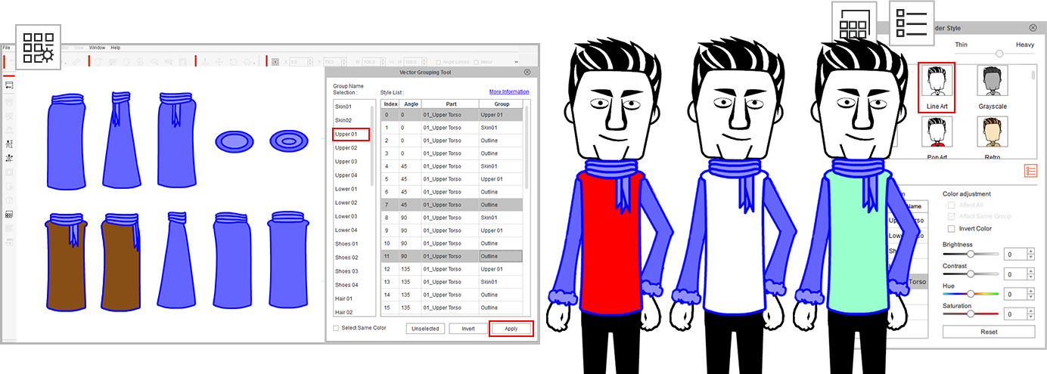The width and height of the screenshot is (1047, 374).
Task: Expand the toolbar overflow chevron
Action: [517, 62]
